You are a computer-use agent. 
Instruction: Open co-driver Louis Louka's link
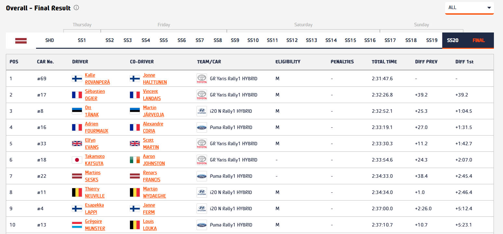coord(150,225)
